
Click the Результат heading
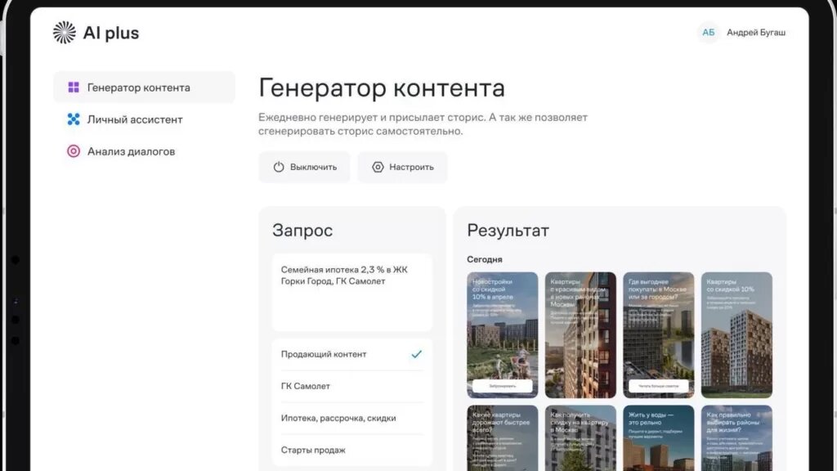tap(508, 230)
